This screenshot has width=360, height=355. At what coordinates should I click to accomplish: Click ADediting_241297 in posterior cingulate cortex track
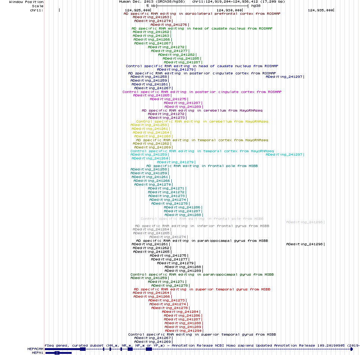coord(285,77)
